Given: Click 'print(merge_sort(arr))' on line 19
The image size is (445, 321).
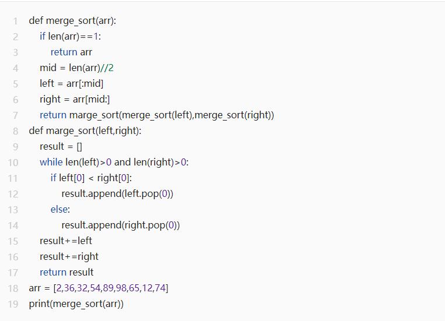Looking at the screenshot, I should tap(76, 304).
